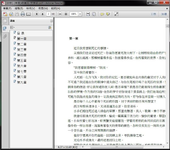Click the page size text 8.27 x 11.69

68,147
